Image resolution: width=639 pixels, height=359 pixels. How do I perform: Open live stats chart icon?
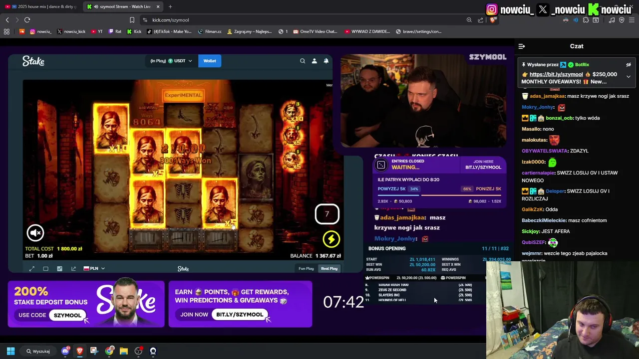pyautogui.click(x=59, y=269)
